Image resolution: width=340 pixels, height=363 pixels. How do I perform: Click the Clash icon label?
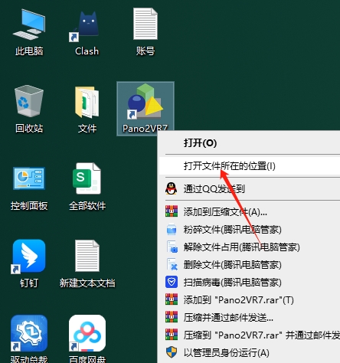tap(87, 51)
